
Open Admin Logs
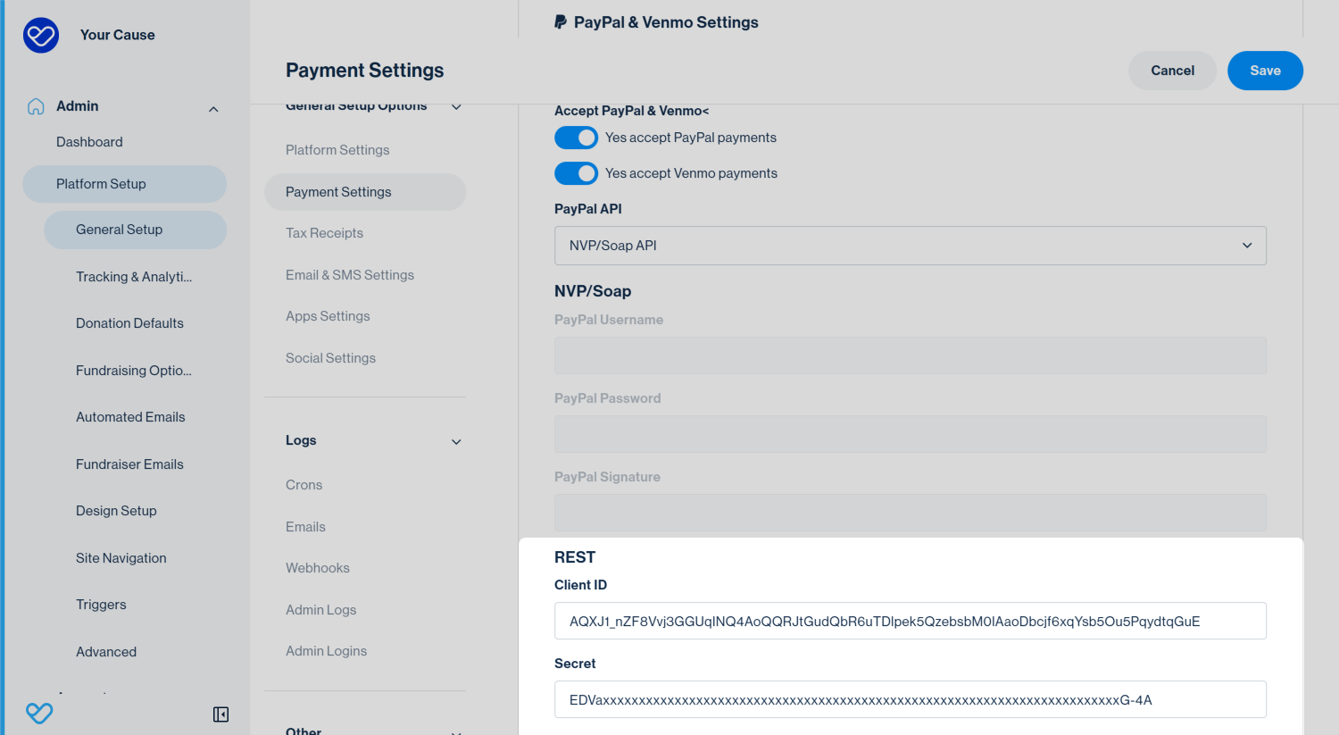pos(320,610)
